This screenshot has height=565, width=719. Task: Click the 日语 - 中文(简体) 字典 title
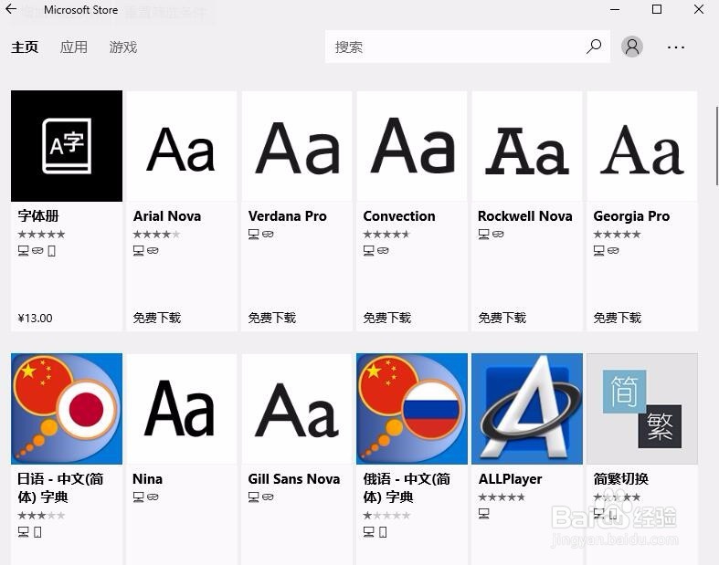tap(60, 488)
